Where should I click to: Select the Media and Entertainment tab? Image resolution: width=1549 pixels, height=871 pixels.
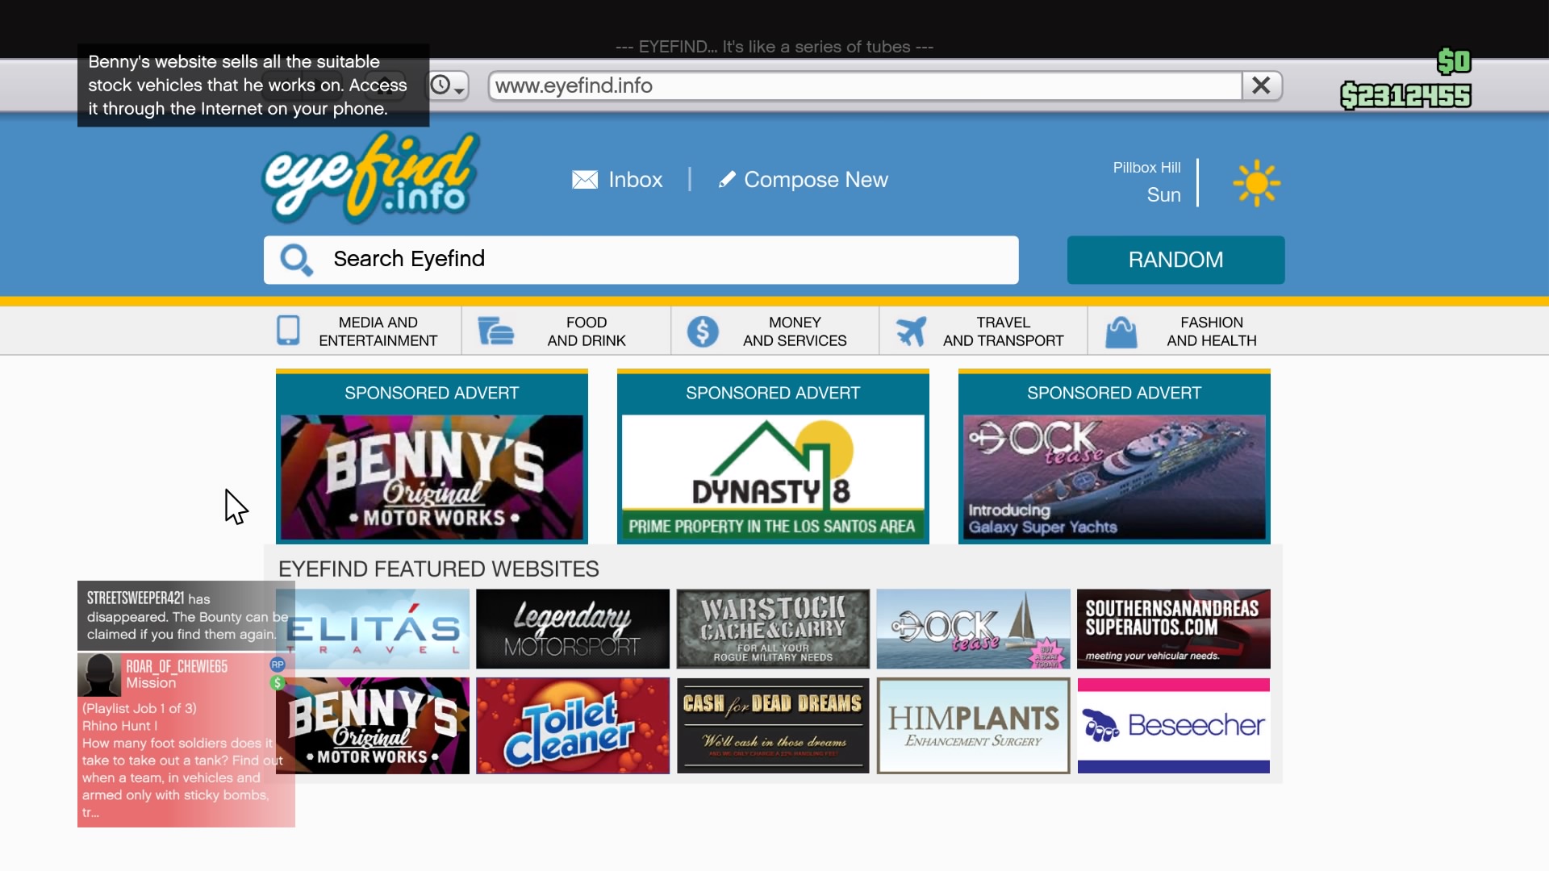[378, 331]
